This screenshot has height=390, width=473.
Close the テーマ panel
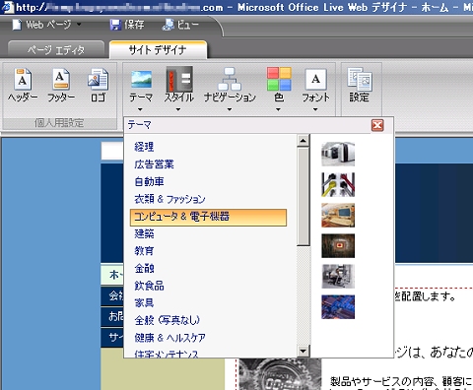pos(377,125)
